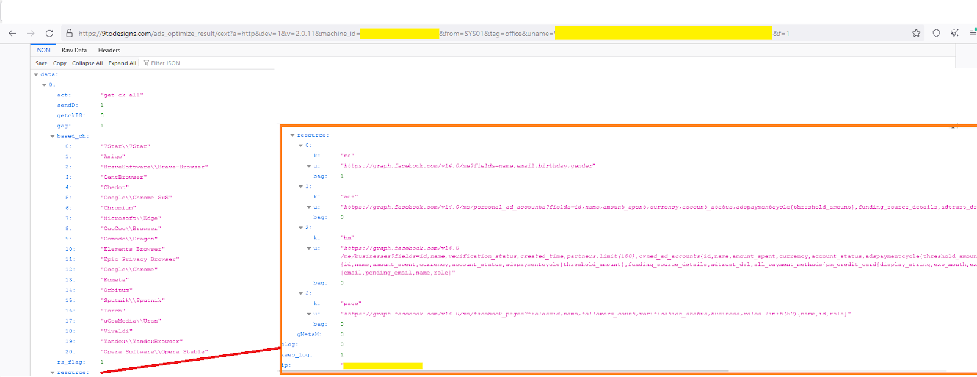Open the browser hamburger menu
This screenshot has height=377, width=977.
[973, 33]
